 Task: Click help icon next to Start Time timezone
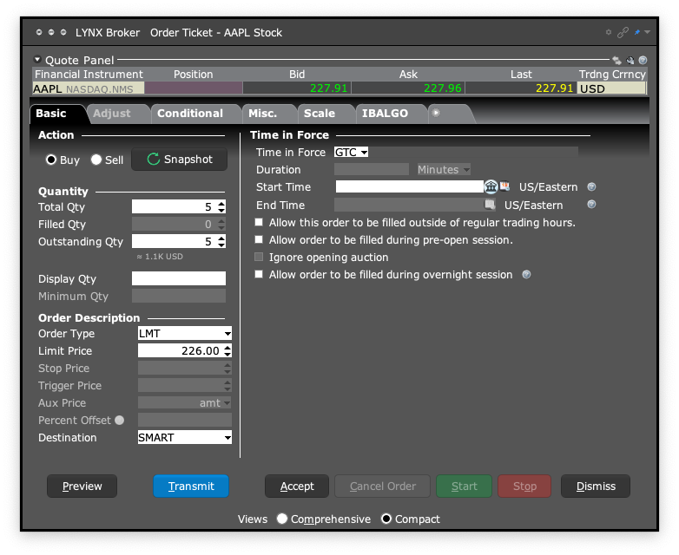(591, 186)
